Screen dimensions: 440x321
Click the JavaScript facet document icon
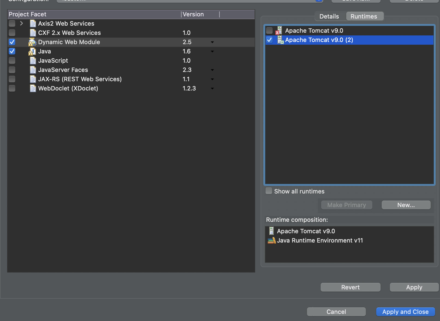click(33, 60)
